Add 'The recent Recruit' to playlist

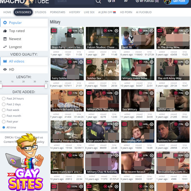pos(152,155)
